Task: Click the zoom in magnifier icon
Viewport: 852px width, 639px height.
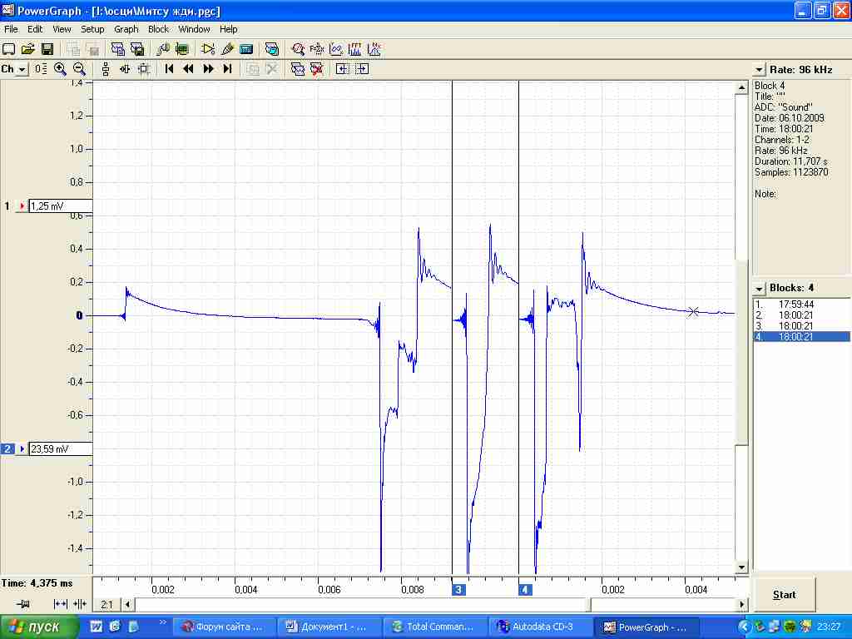Action: [60, 69]
